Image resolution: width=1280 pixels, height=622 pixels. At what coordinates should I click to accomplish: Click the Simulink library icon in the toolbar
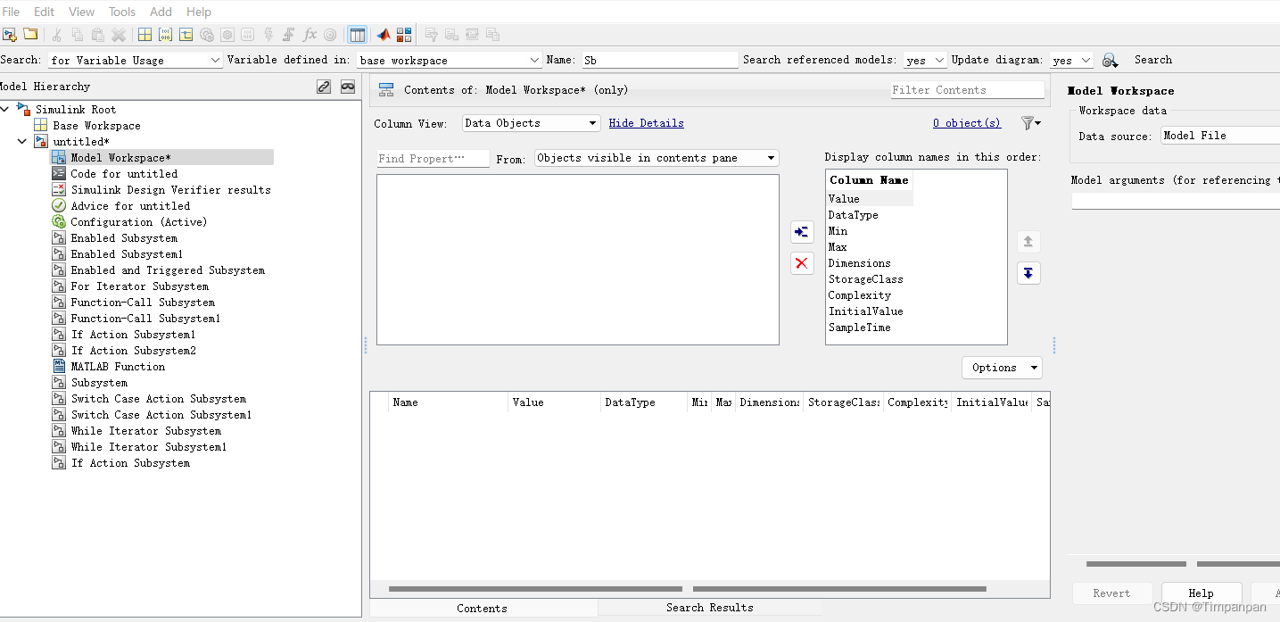(403, 34)
